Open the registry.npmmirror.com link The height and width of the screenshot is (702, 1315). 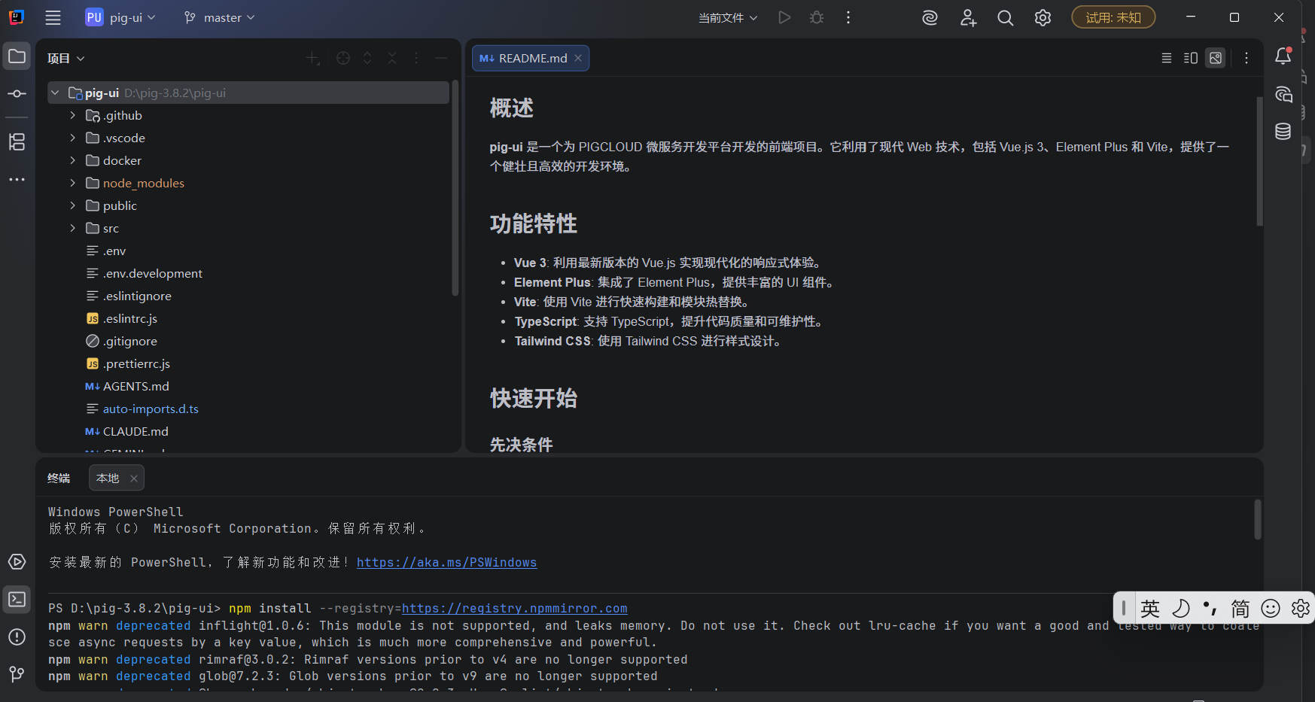coord(514,608)
